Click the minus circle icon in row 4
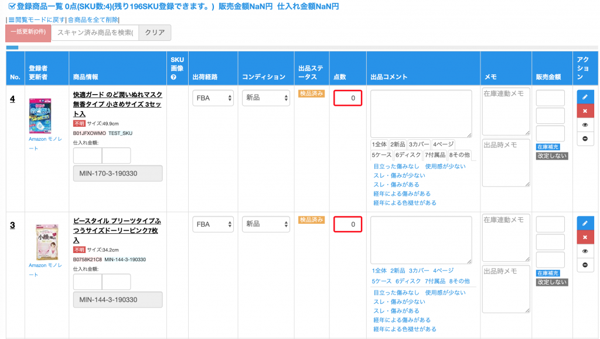Image resolution: width=600 pixels, height=339 pixels. pyautogui.click(x=585, y=139)
